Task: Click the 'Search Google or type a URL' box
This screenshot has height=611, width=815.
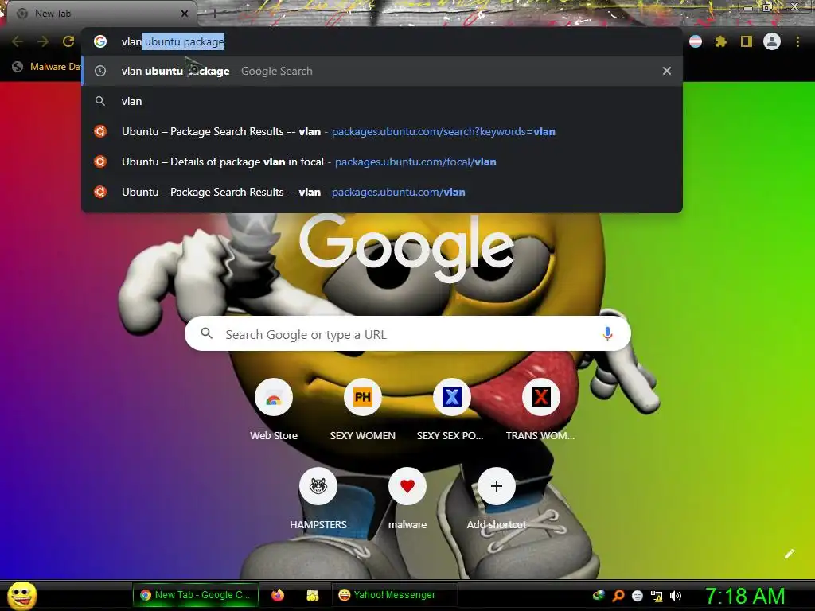Action: tap(407, 334)
